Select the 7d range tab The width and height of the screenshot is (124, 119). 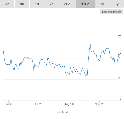tap(52, 4)
